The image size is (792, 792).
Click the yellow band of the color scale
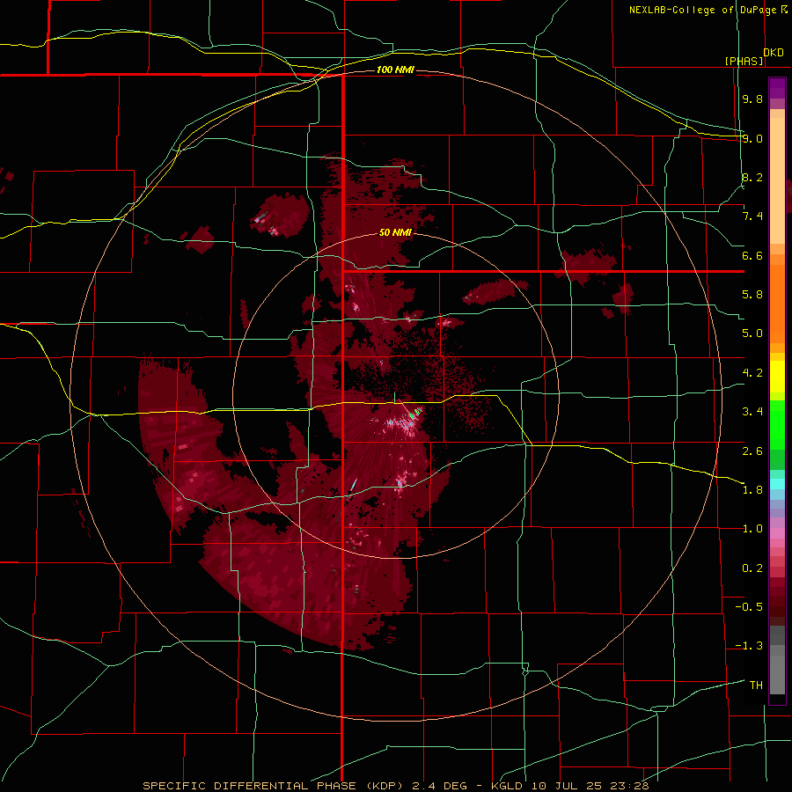click(x=777, y=377)
